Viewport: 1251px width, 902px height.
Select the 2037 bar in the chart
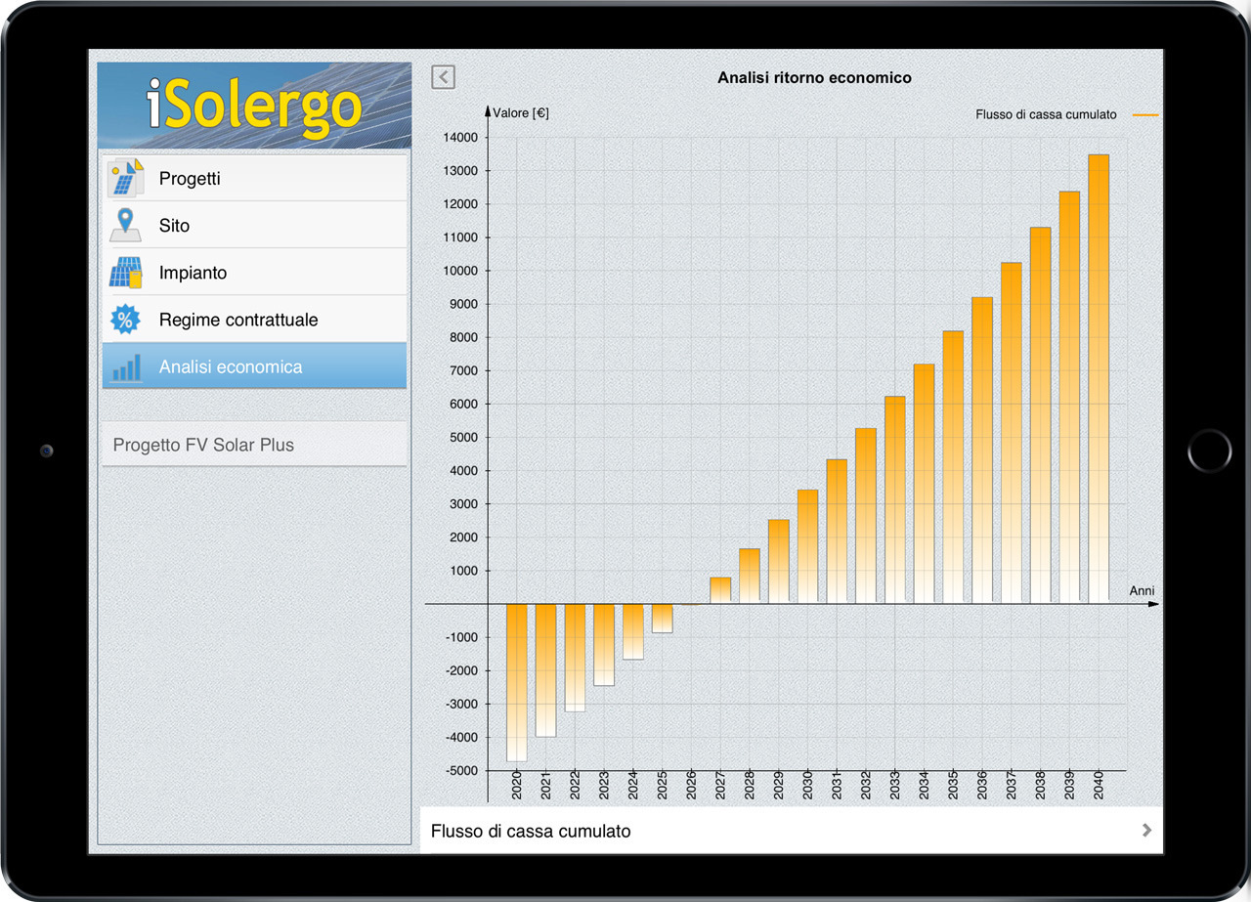1012,433
